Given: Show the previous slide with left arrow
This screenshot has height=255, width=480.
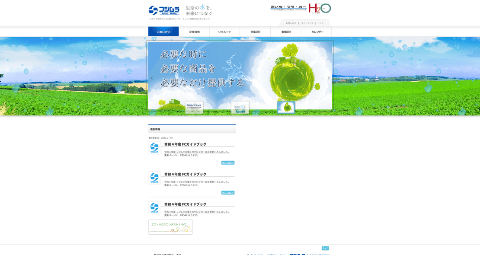Looking at the screenshot, I should pos(151,78).
